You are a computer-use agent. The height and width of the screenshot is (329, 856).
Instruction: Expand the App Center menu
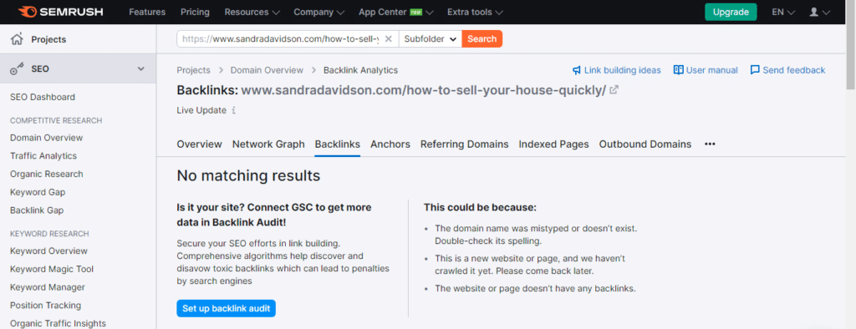click(396, 12)
